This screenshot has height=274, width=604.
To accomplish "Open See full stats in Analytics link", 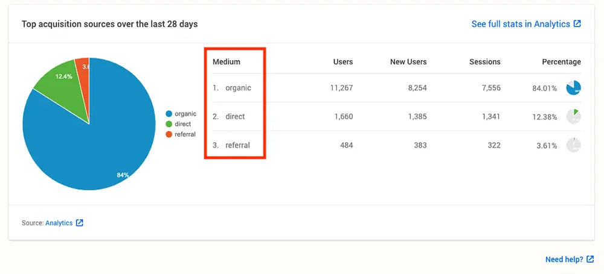I will 521,24.
